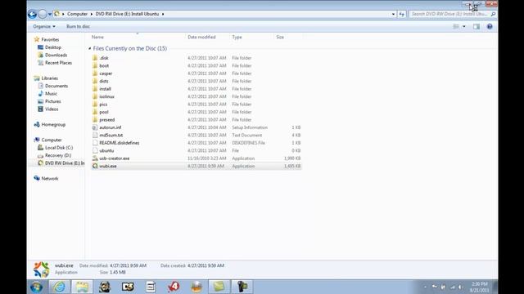Screen dimensions: 524x294
Task: Open Recent Places under Favorites
Action: tap(58, 63)
